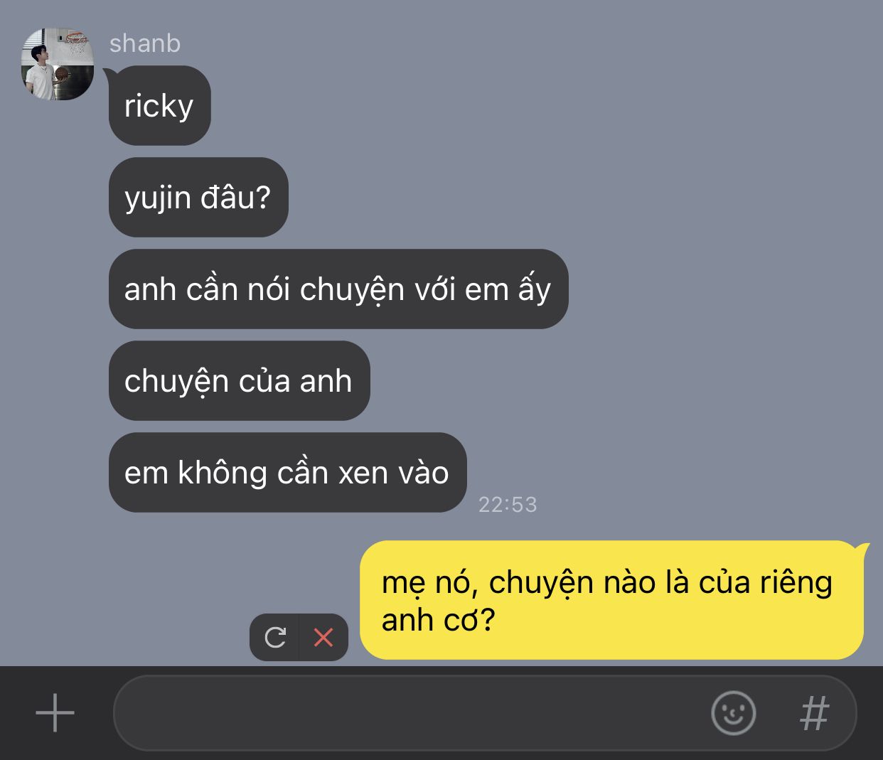Tap message 'anh cần nói chuyện với em ấy'

[x=338, y=289]
